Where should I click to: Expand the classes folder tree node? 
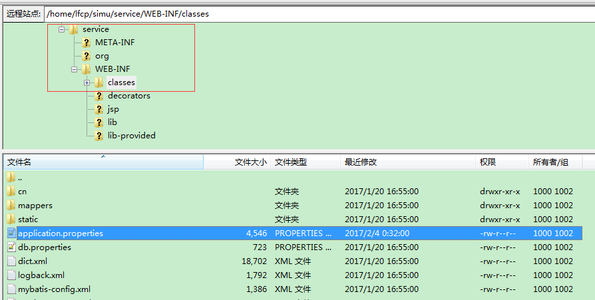pos(87,82)
